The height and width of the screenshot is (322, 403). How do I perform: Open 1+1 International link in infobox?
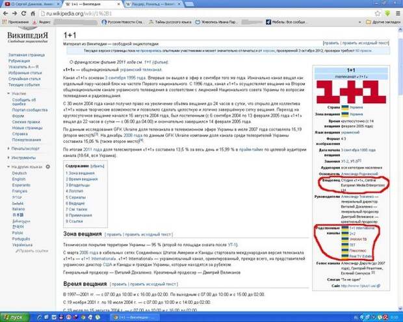pyautogui.click(x=362, y=228)
